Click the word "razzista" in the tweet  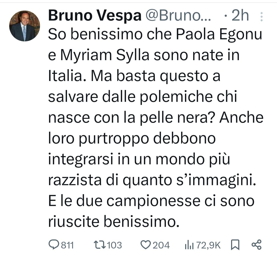click(x=74, y=180)
